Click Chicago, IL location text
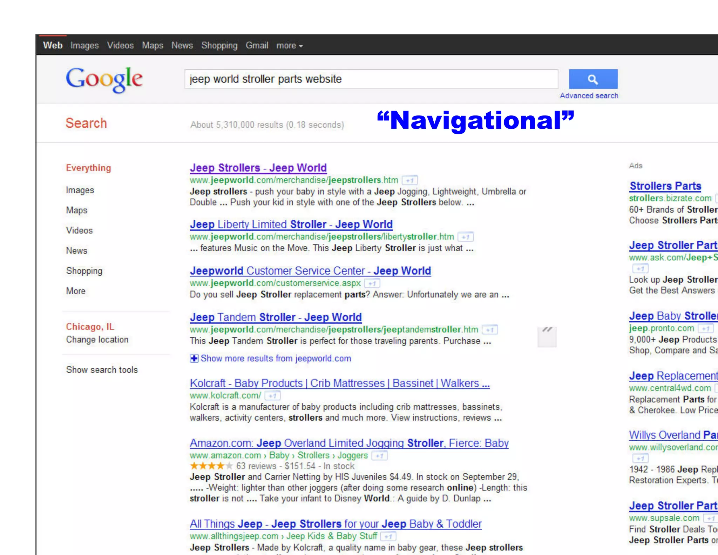The height and width of the screenshot is (555, 718). 90,327
